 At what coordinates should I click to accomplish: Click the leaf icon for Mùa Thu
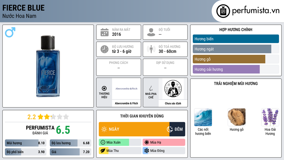pos(103,151)
